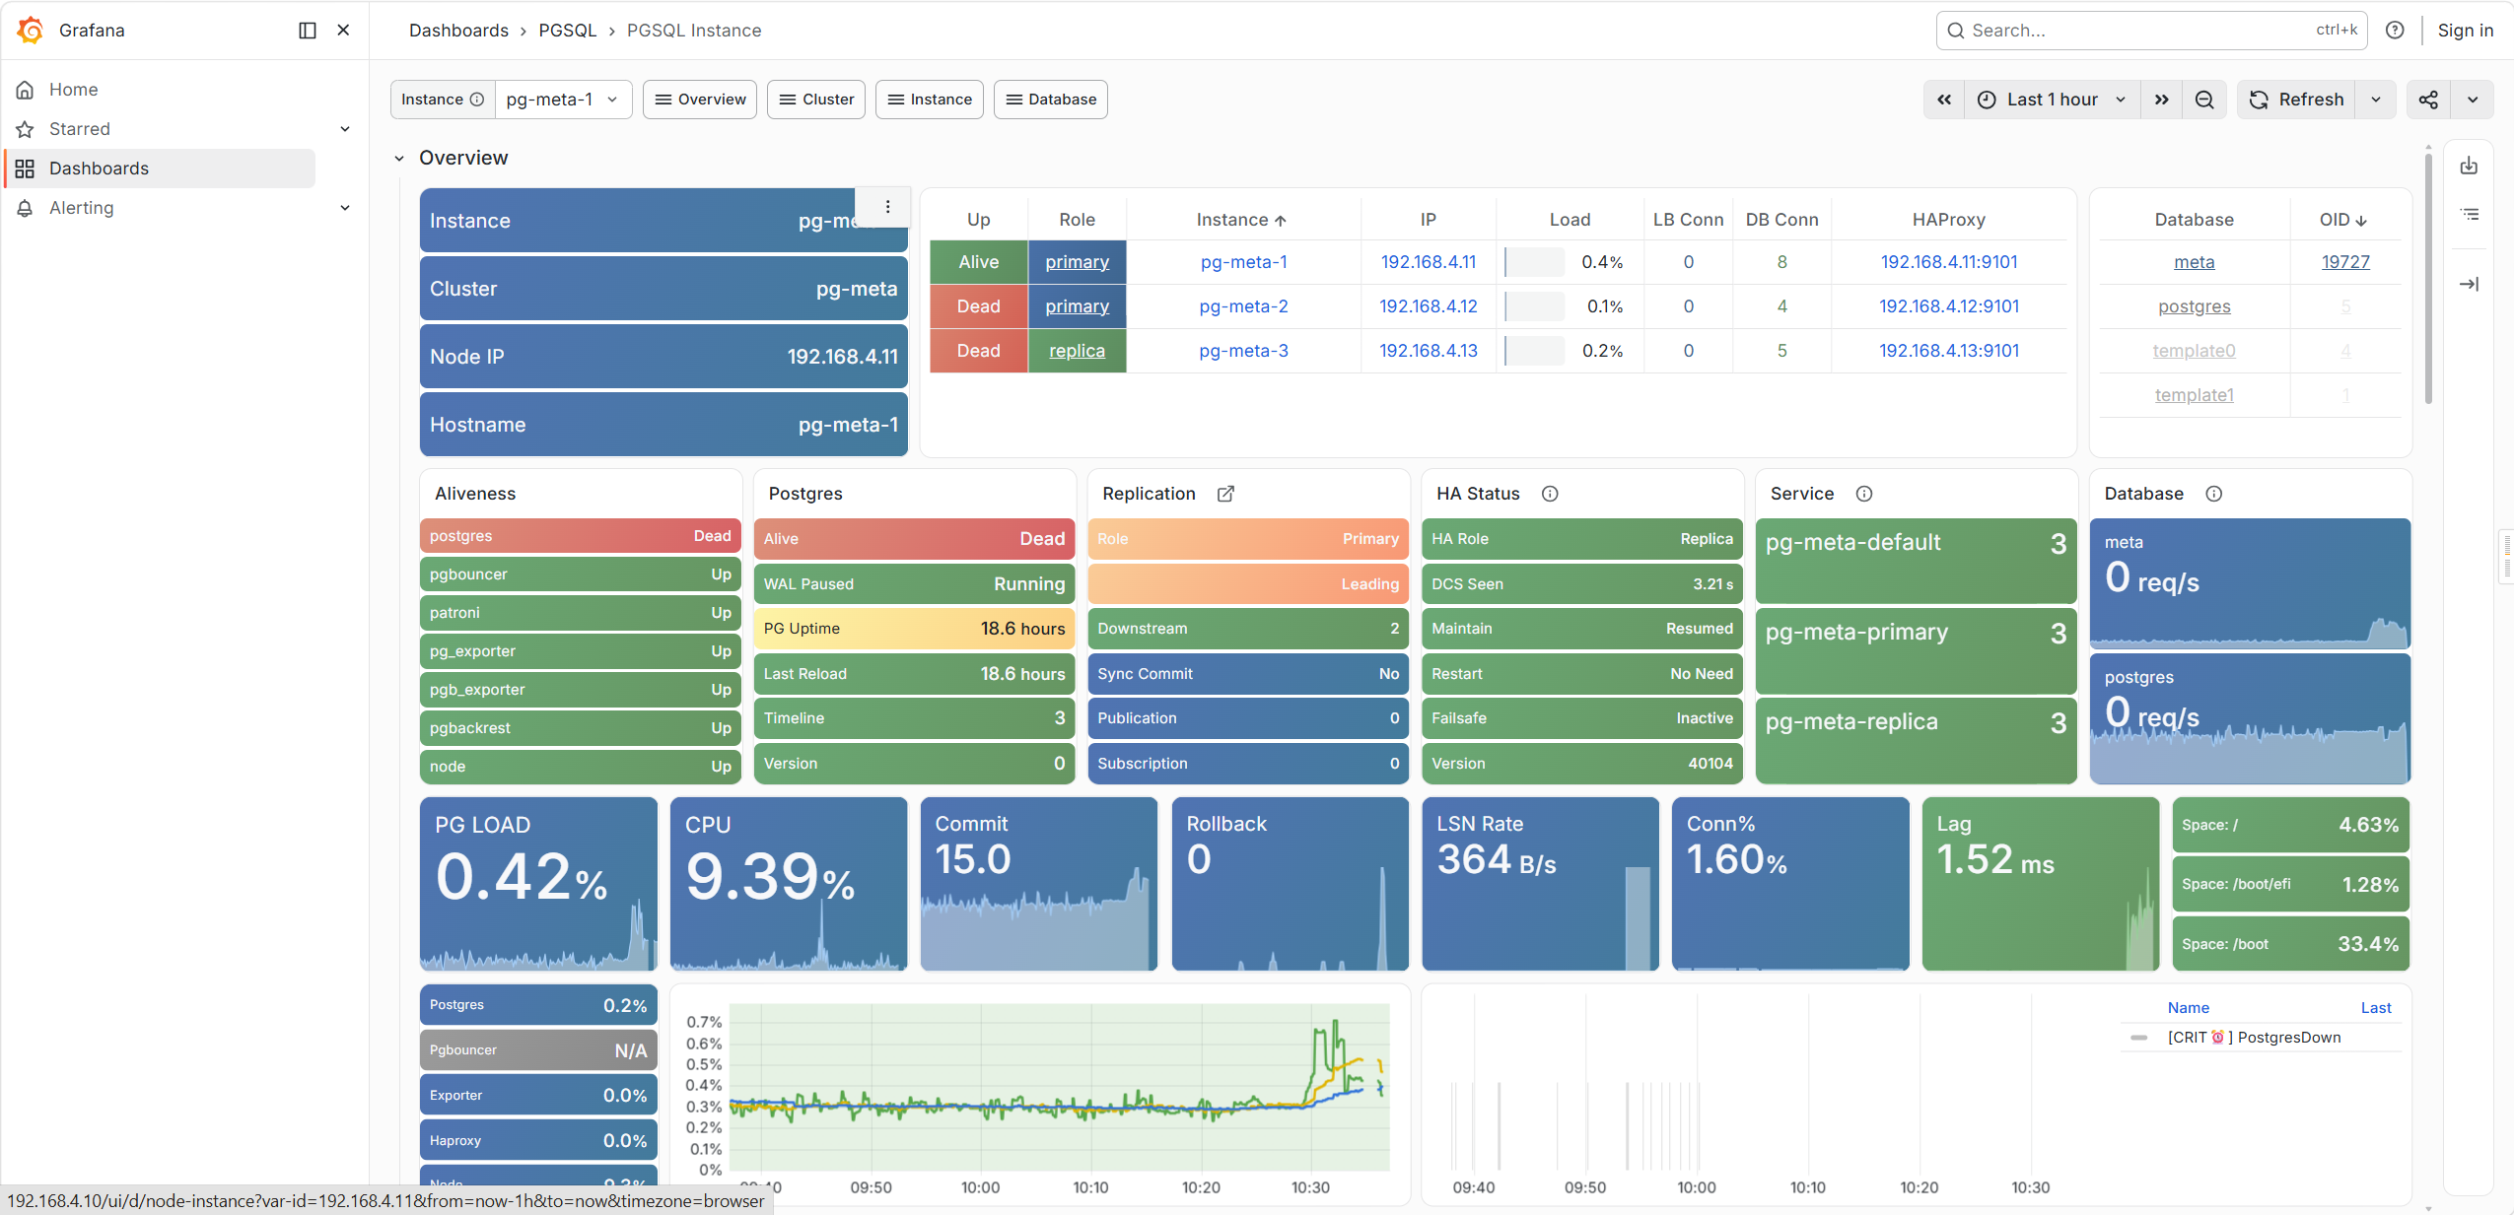Open the Instance panel three-dot menu
Image resolution: width=2514 pixels, height=1215 pixels.
(x=887, y=207)
